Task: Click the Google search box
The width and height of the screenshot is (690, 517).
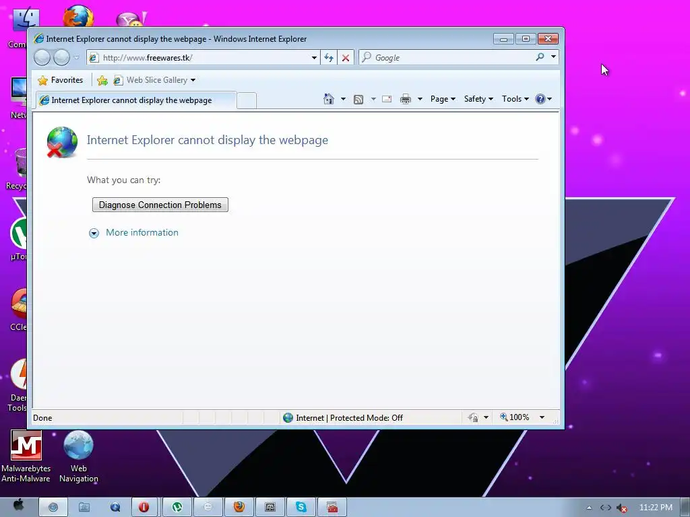Action: [447, 58]
